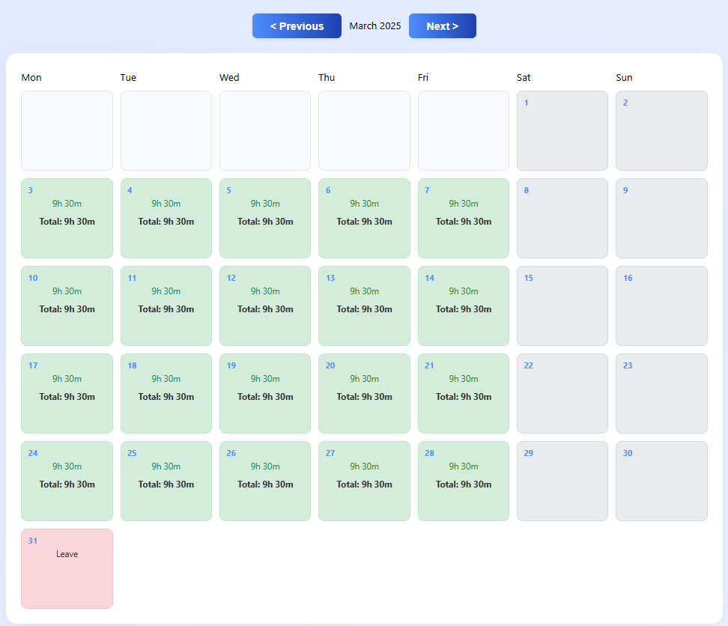Click the Previous month button

(x=297, y=25)
